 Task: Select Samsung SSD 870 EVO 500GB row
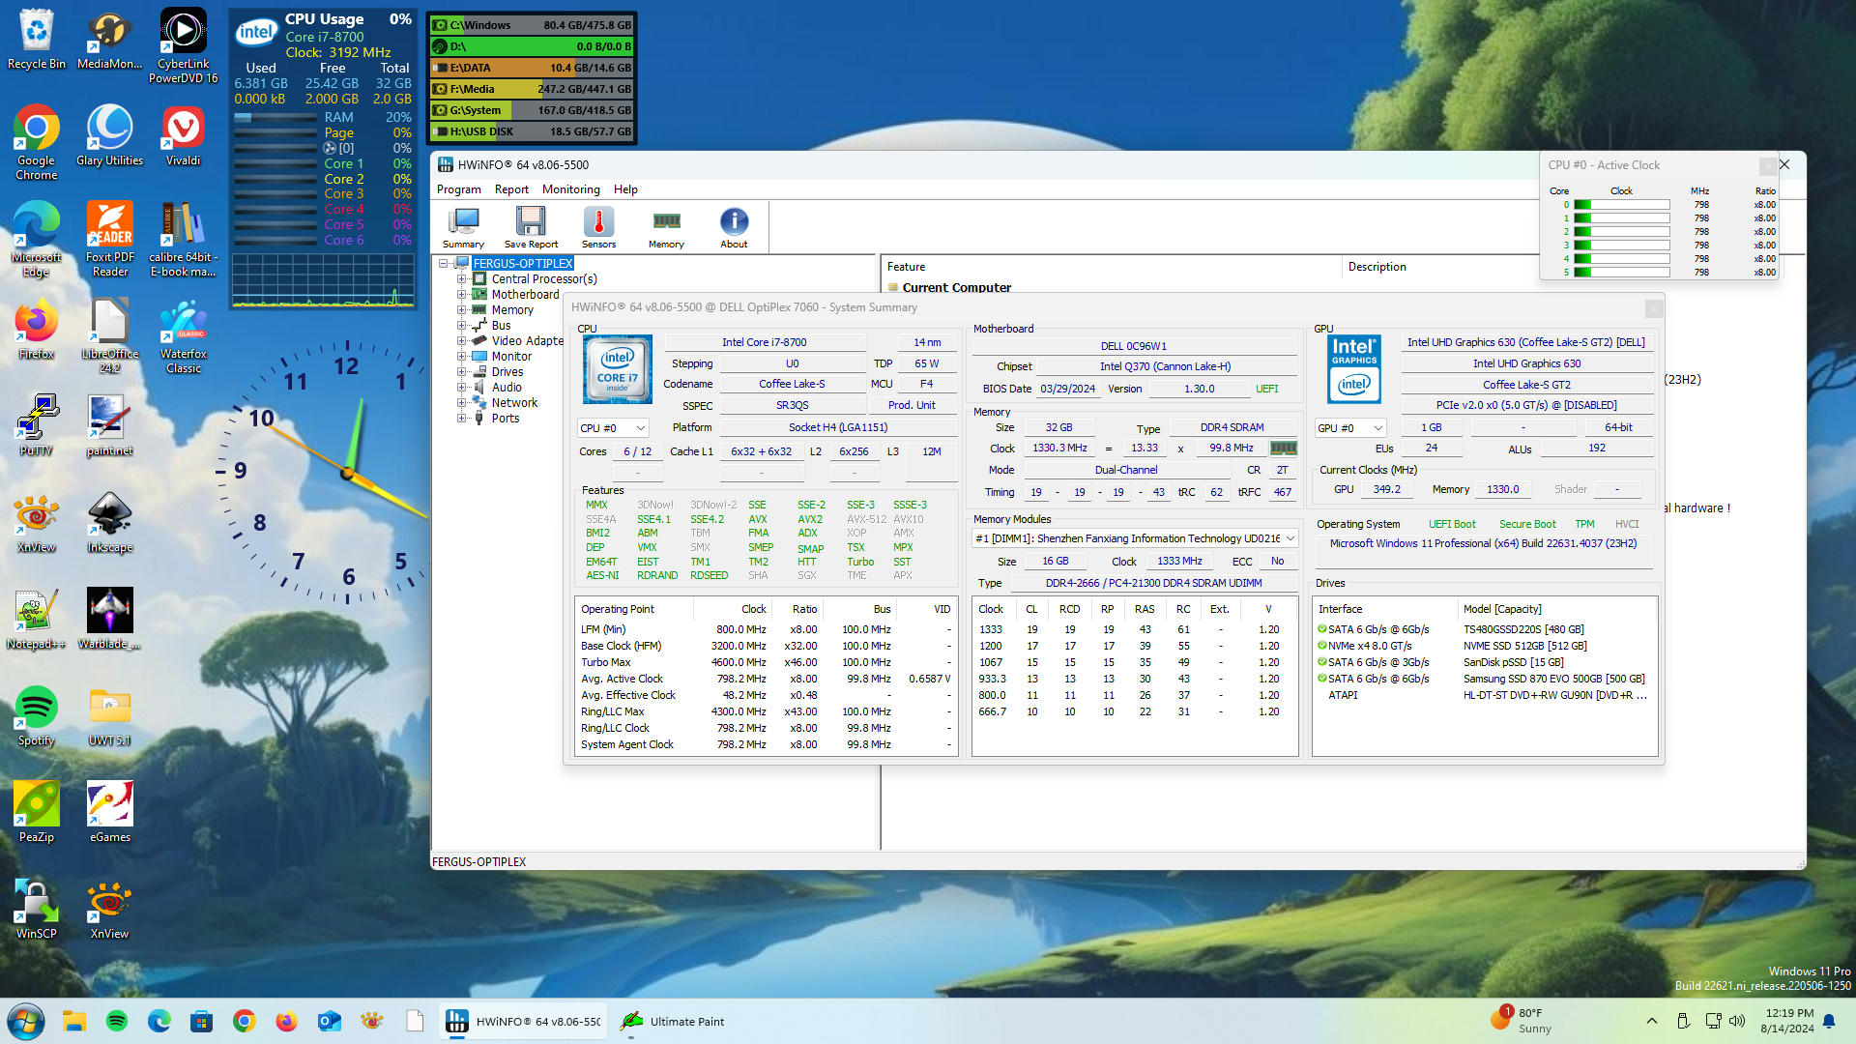1484,679
